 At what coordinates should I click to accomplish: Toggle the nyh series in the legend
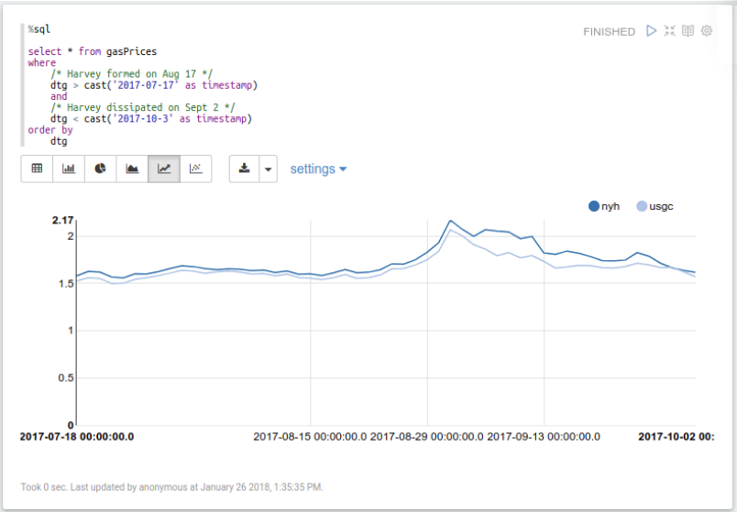point(610,206)
